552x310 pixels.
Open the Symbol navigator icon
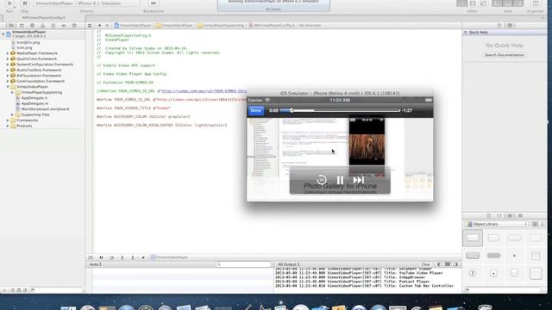[22, 26]
